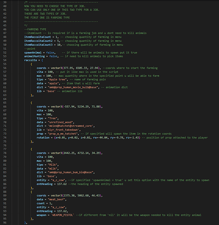
Task: Click the 'base' string on line 84
Action: pyautogui.click(x=51, y=176)
